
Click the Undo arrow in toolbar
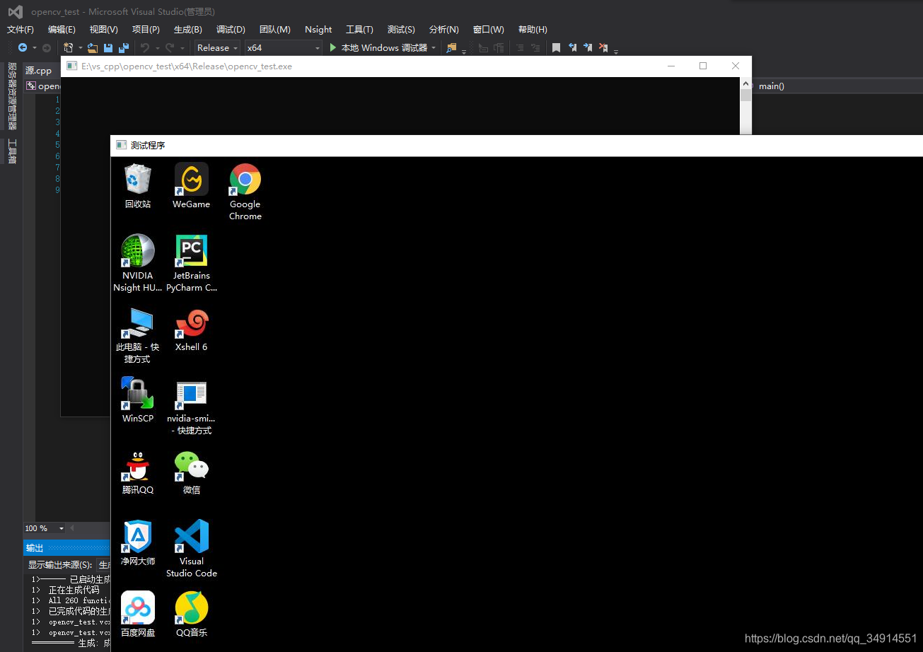coord(145,48)
